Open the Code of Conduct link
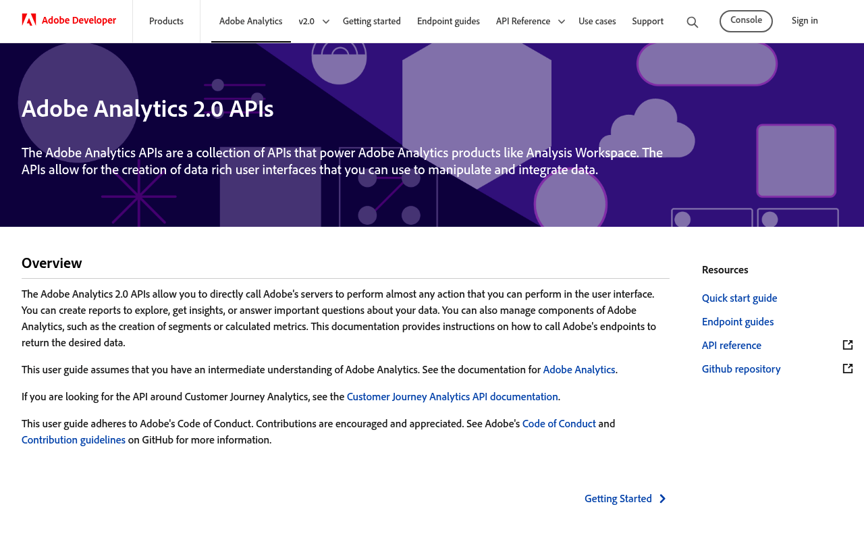This screenshot has width=864, height=540. tap(559, 423)
